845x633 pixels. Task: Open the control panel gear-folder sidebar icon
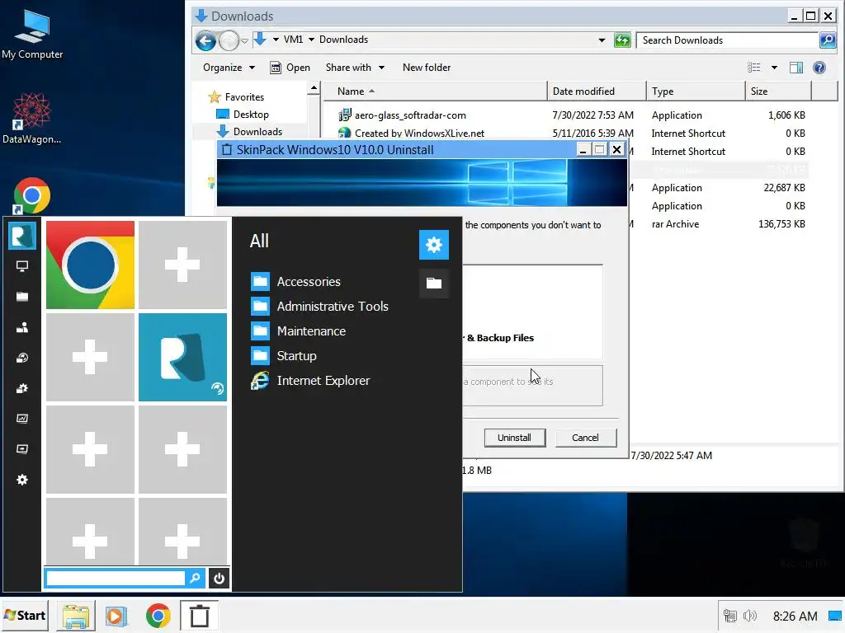pos(22,388)
